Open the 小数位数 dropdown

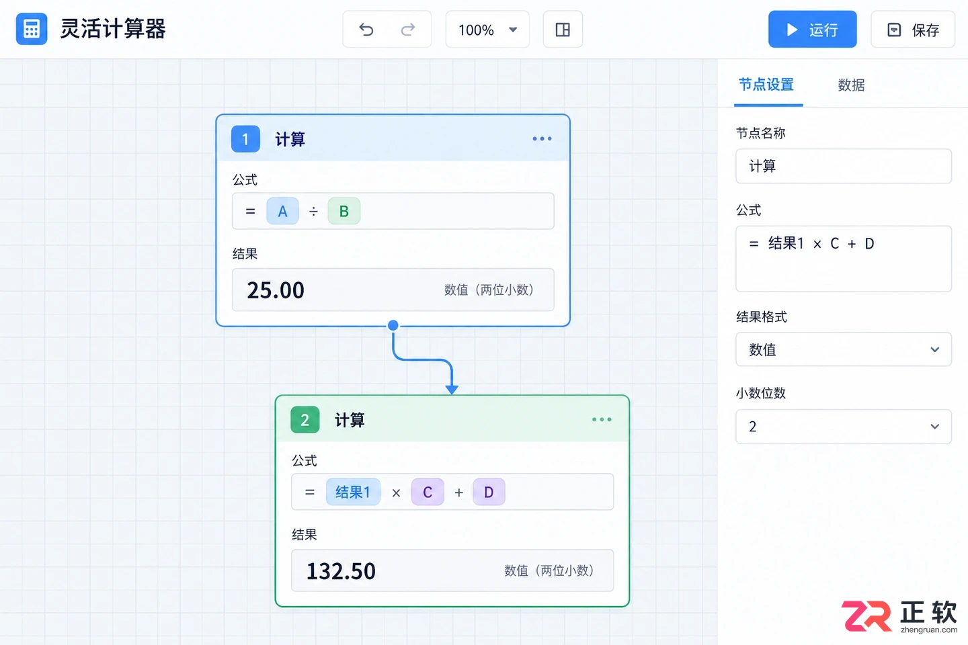click(843, 427)
